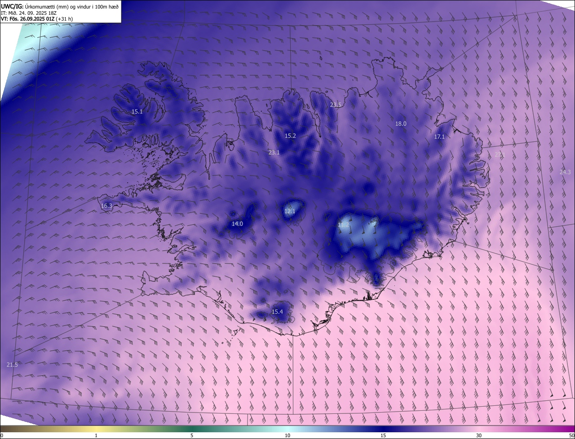Click the '30' tick on the color scale
The height and width of the screenshot is (439, 575).
[x=479, y=436]
